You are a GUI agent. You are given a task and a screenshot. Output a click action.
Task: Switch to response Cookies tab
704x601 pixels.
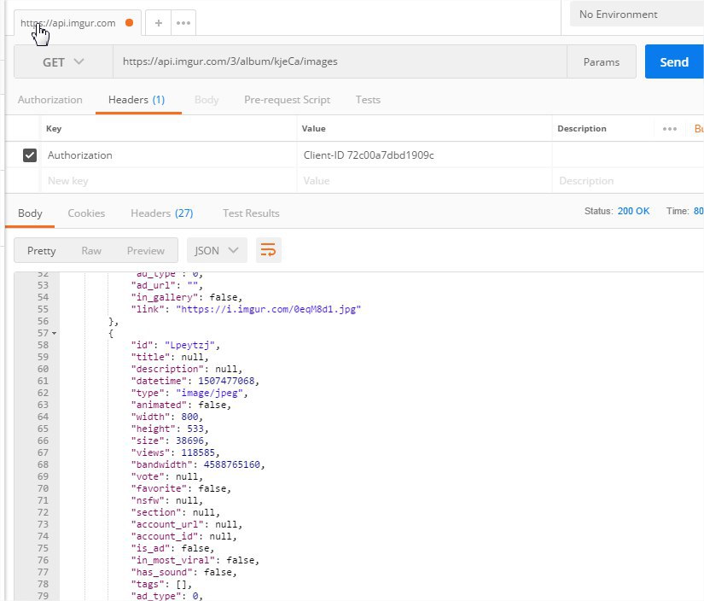tap(86, 213)
